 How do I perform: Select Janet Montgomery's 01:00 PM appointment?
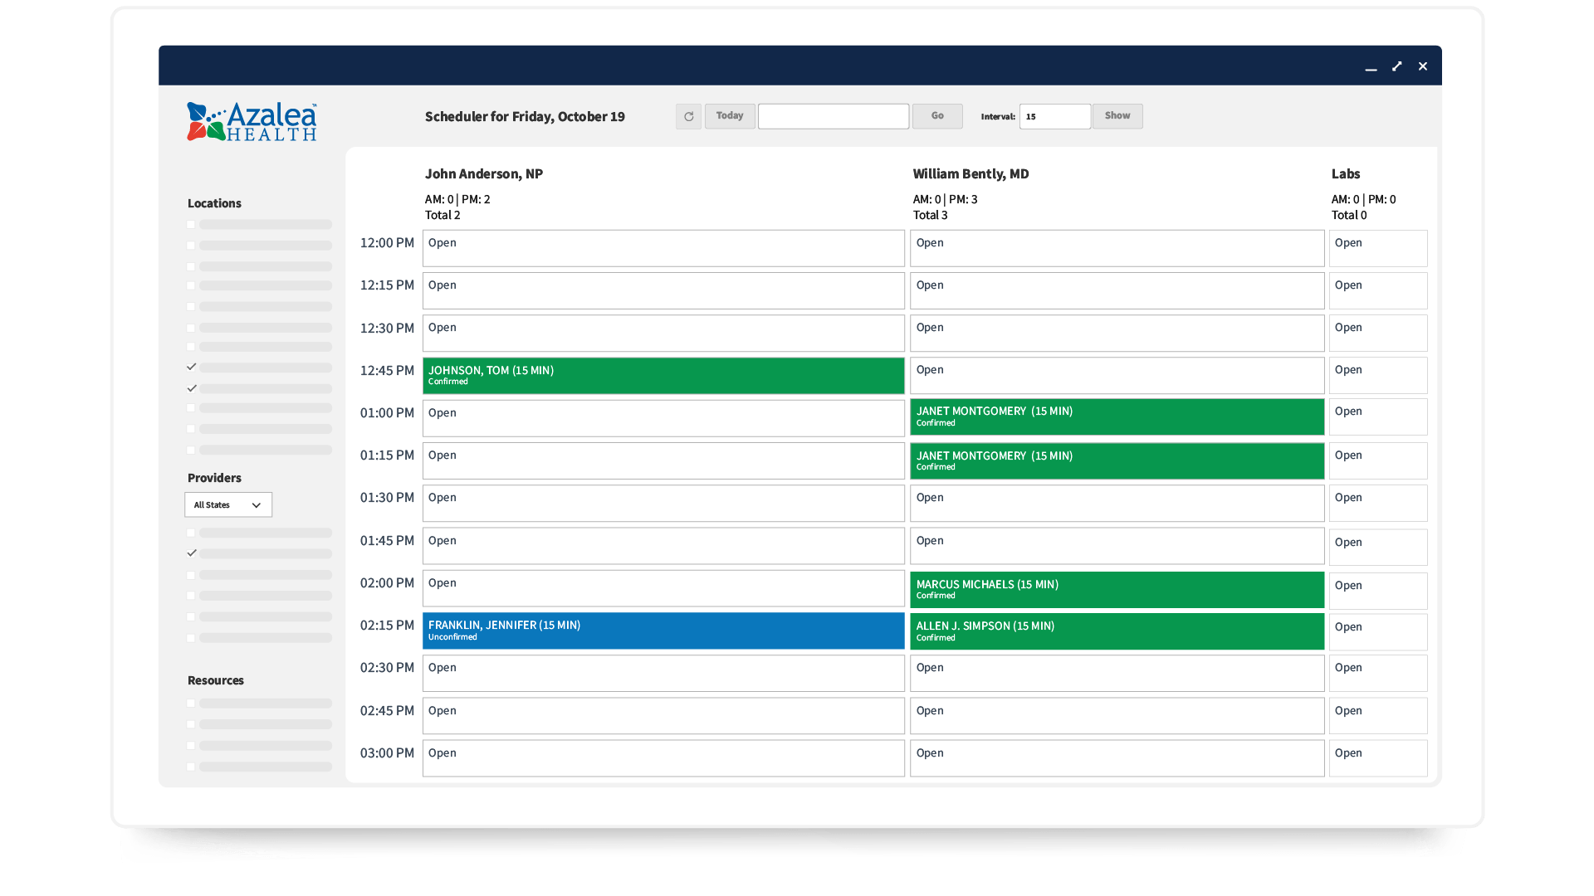coord(1117,416)
